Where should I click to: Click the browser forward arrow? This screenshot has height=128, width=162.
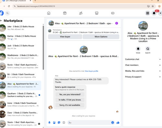tap(4, 6)
